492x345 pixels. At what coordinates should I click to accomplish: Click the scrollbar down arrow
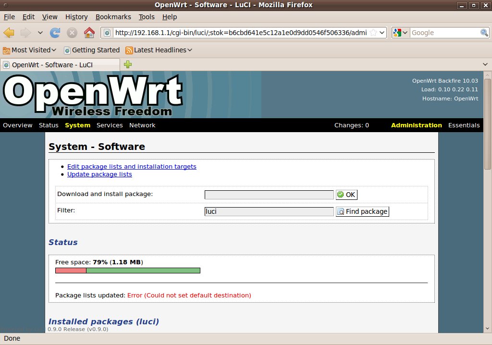click(487, 329)
